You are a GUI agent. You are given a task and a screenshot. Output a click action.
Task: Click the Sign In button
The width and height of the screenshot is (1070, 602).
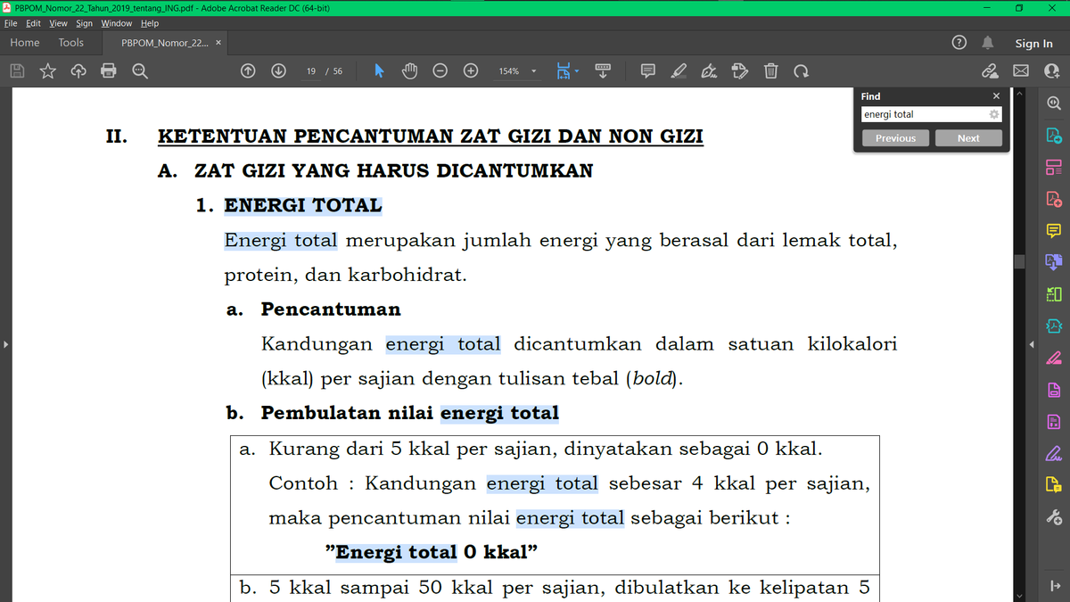pos(1033,43)
